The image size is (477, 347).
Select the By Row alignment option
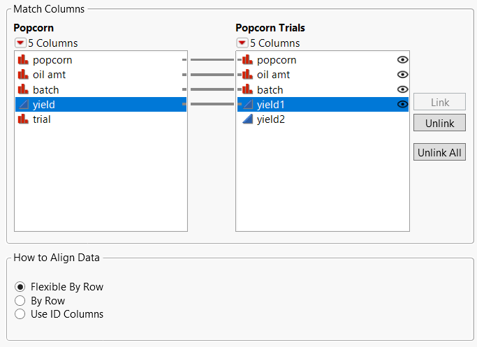(x=20, y=301)
